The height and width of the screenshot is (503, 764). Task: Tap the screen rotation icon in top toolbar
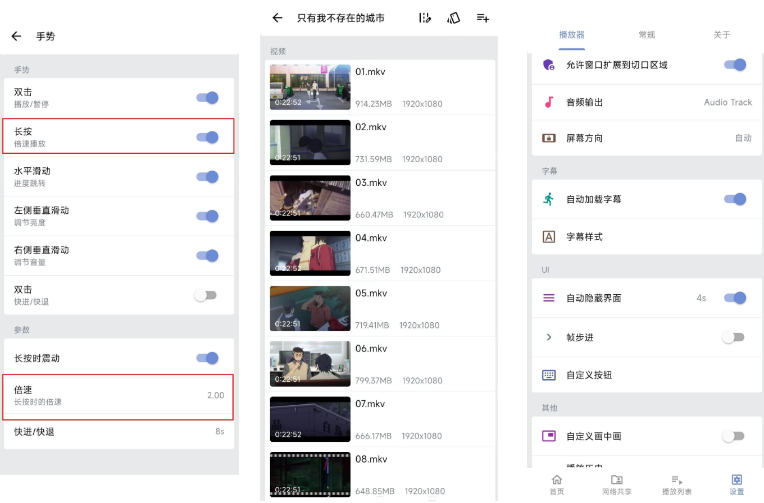tap(454, 17)
